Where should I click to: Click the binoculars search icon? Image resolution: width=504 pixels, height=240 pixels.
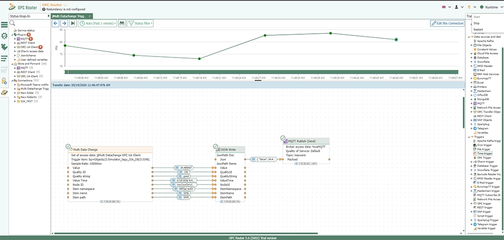pos(122,23)
